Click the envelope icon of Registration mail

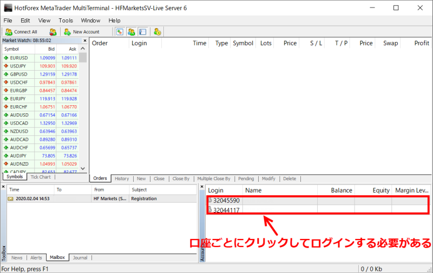[10, 199]
